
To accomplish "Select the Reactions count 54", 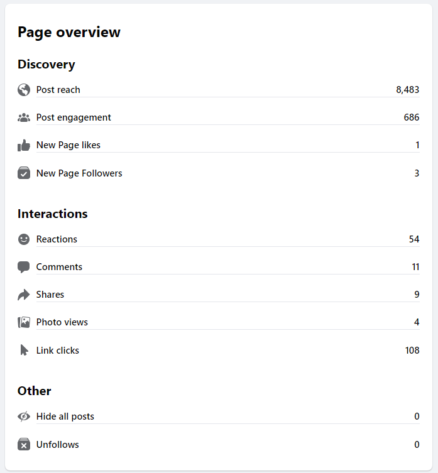I will coord(413,239).
